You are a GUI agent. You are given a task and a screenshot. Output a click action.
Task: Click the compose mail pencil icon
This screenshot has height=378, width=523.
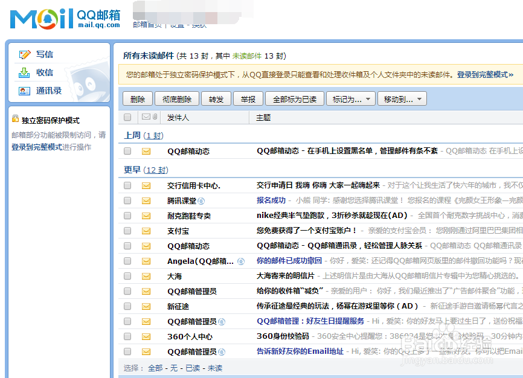tap(25, 54)
